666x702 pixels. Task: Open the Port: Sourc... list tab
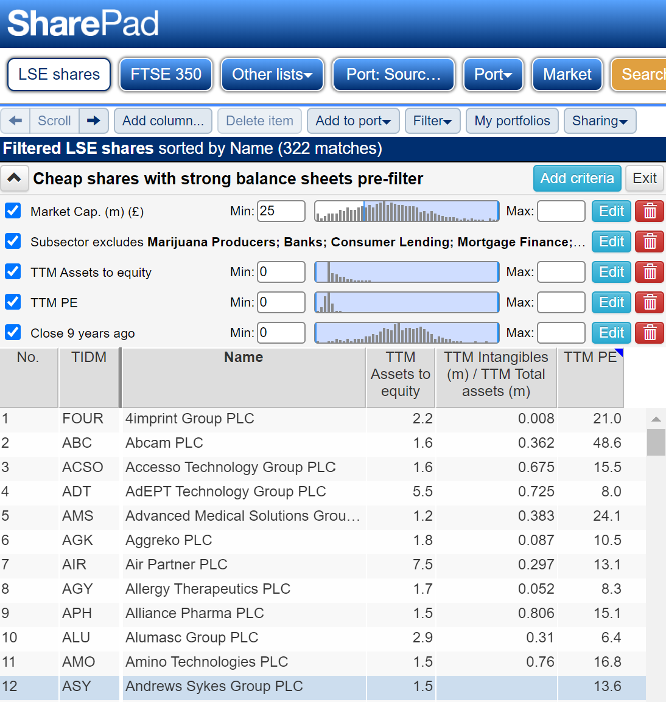point(393,74)
